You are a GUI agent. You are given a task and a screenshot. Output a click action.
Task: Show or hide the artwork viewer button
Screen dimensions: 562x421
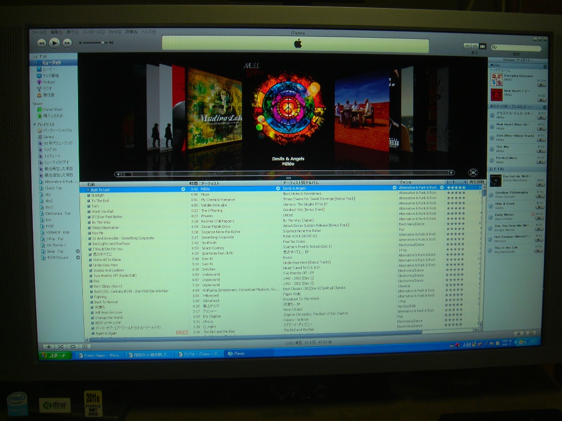(85, 346)
